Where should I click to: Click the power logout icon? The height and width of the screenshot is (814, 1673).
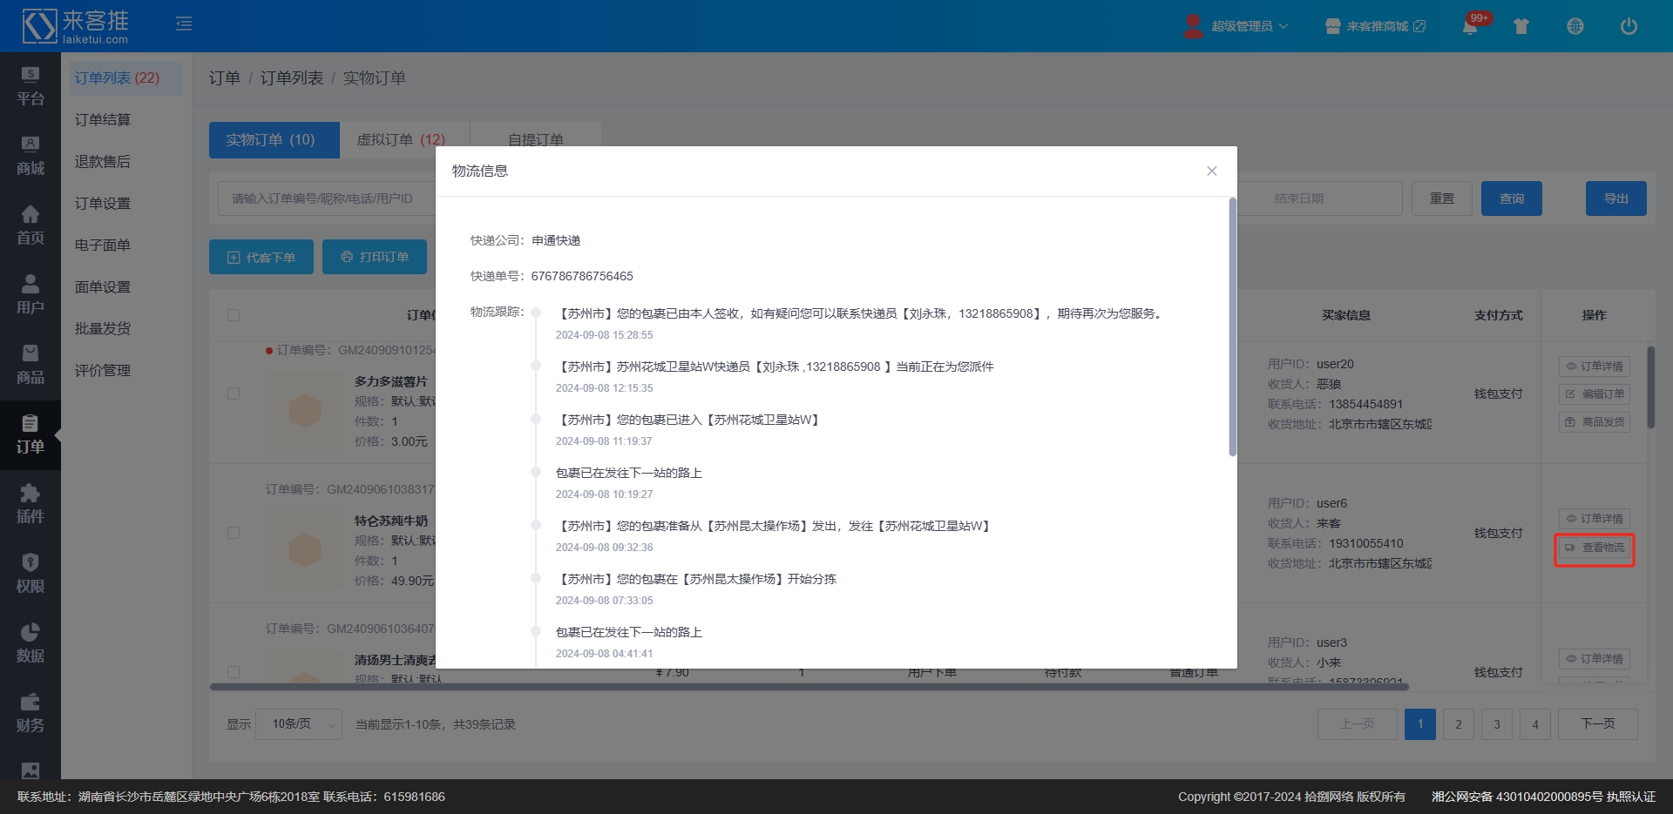pos(1628,26)
